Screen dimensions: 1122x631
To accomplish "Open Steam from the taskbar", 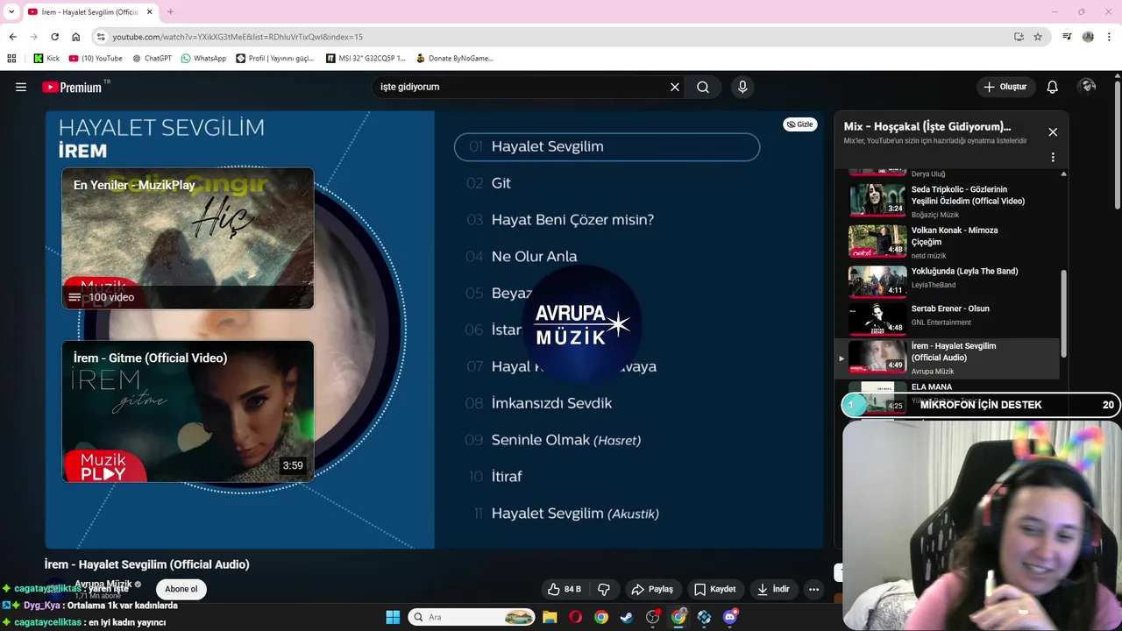I will point(627,617).
